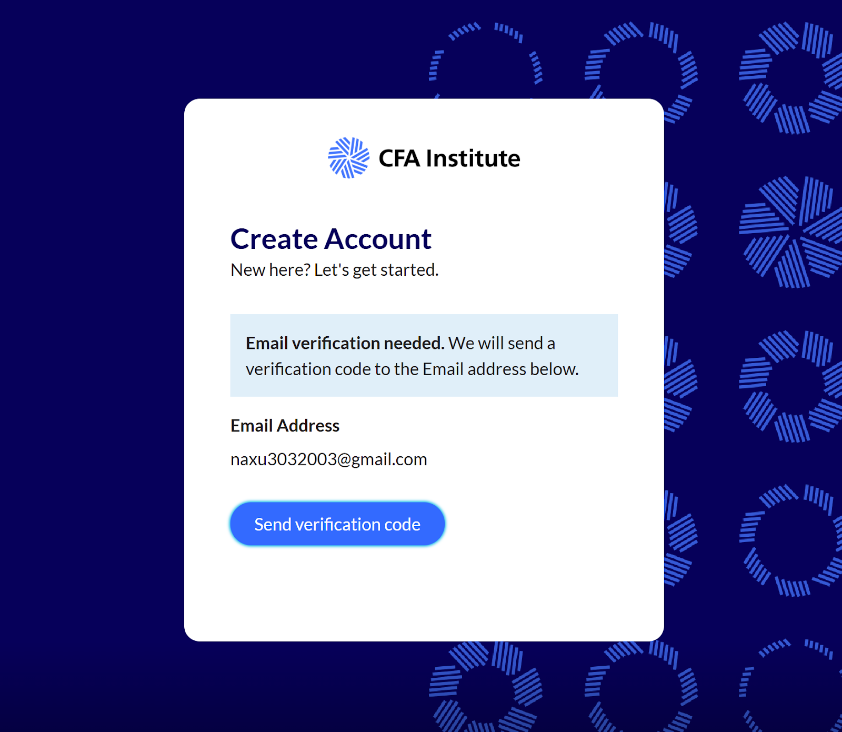842x732 pixels.
Task: Click the Email Address label
Action: pos(285,425)
